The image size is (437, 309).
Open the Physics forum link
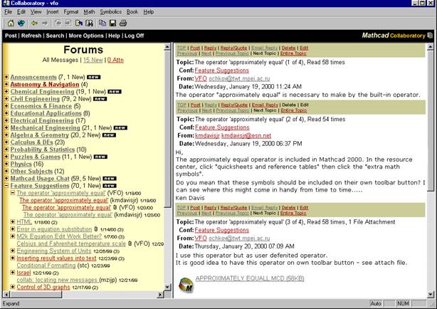(21, 164)
